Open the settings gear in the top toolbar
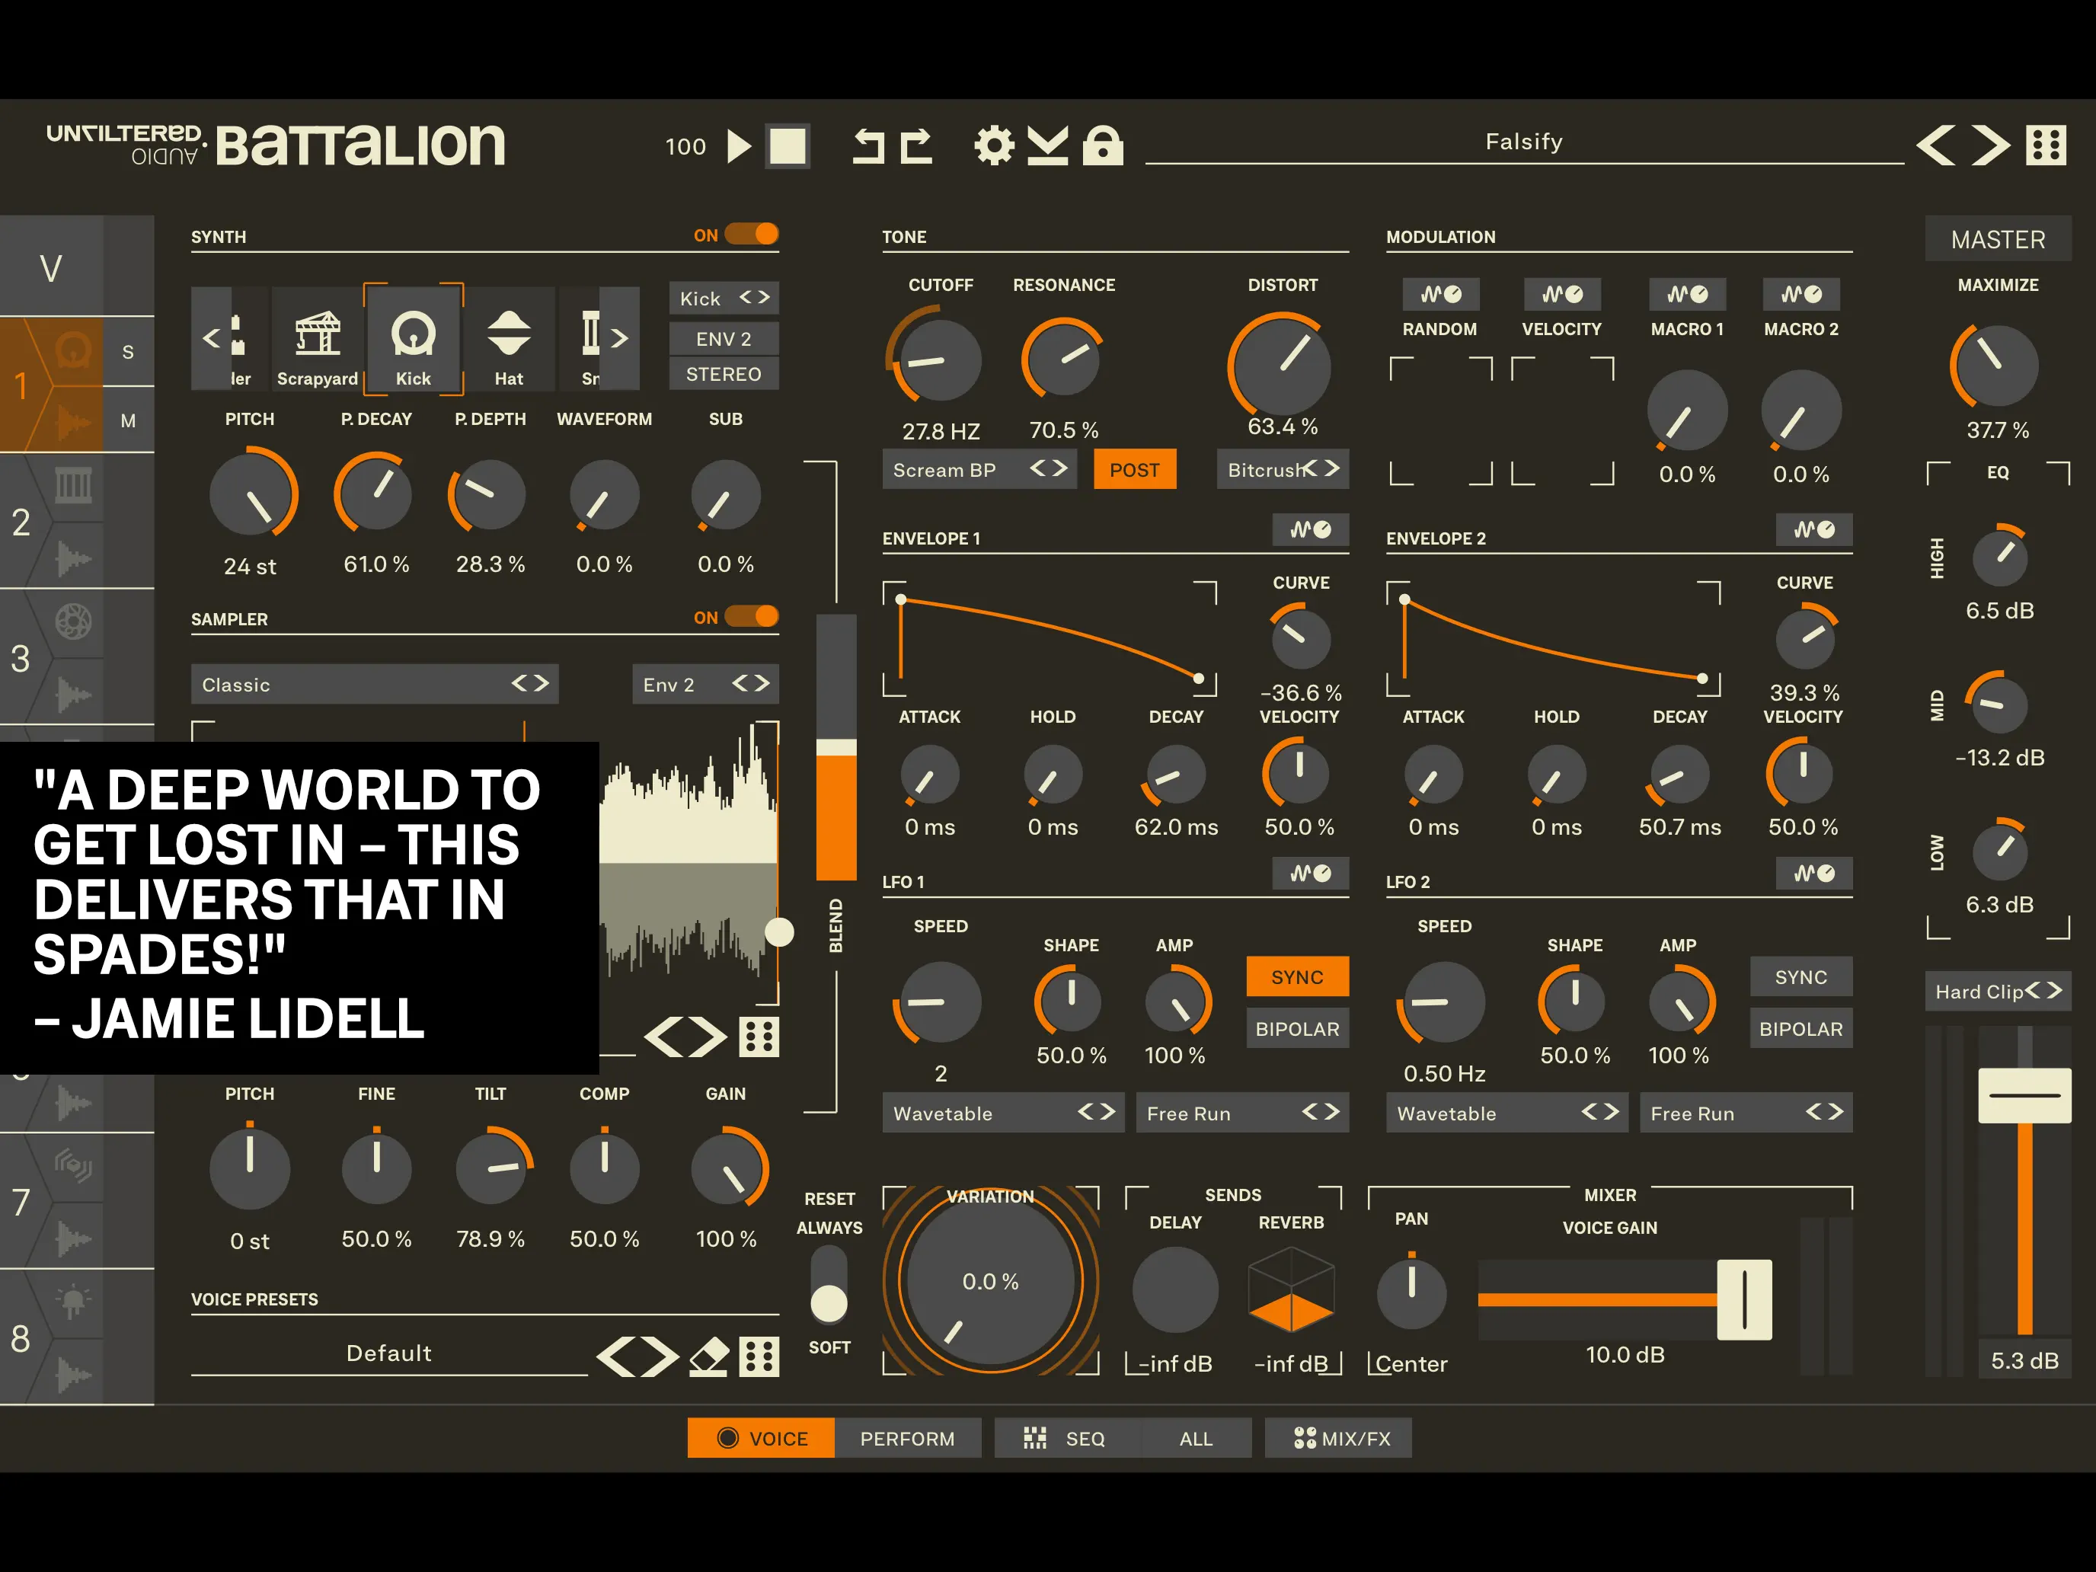Image resolution: width=2096 pixels, height=1572 pixels. tap(993, 144)
